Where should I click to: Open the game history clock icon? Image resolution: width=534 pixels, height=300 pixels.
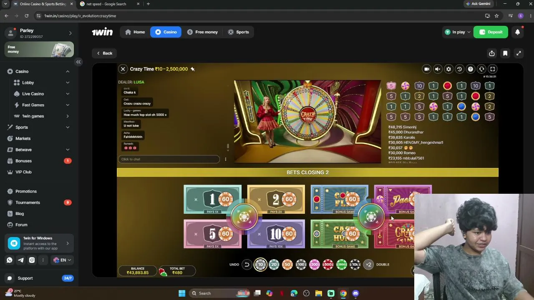pyautogui.click(x=459, y=69)
